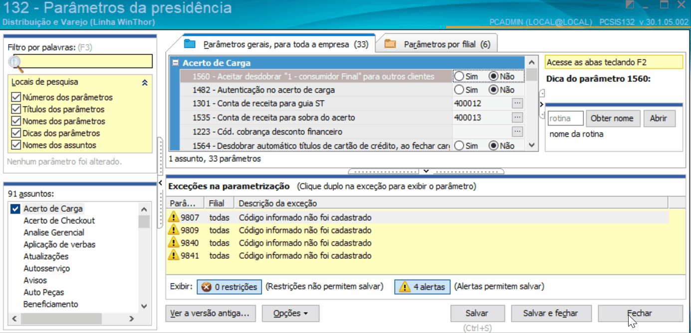Select Não for parameter 1482

point(493,90)
